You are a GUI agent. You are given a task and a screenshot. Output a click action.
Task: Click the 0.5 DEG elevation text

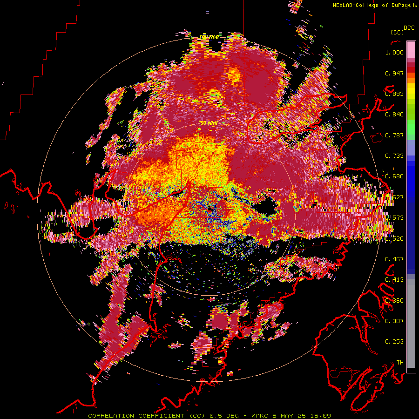(x=225, y=416)
